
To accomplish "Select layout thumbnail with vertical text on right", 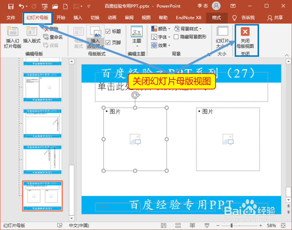I will (x=42, y=124).
